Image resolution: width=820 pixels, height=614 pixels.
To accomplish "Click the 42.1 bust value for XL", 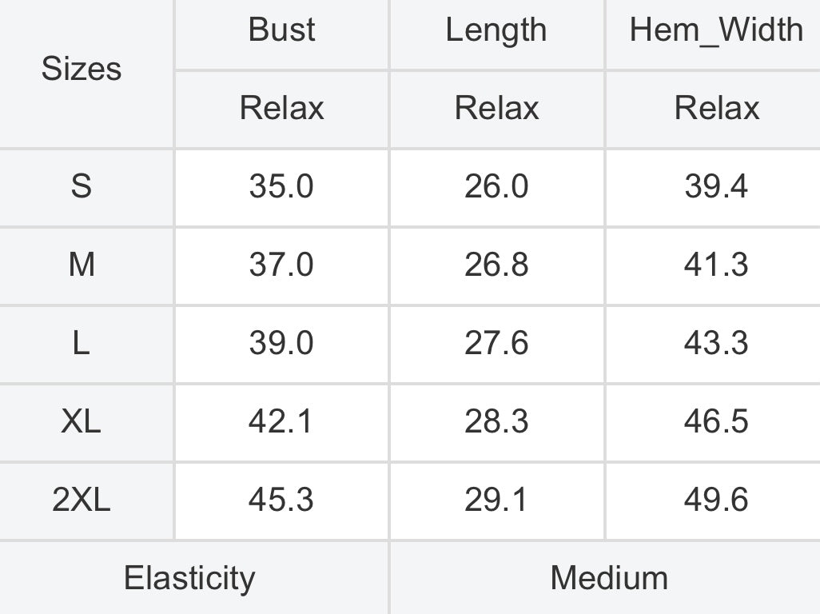I will click(282, 421).
